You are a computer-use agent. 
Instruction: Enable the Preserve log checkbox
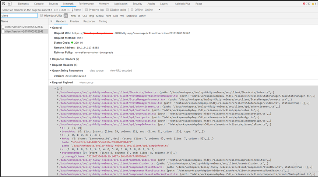[87, 10]
